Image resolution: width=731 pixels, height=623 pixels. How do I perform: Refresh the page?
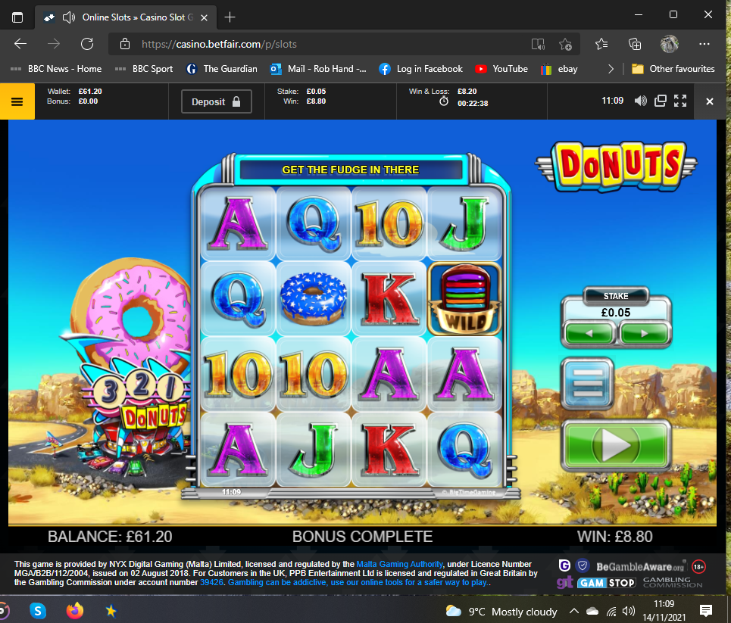[x=87, y=44]
